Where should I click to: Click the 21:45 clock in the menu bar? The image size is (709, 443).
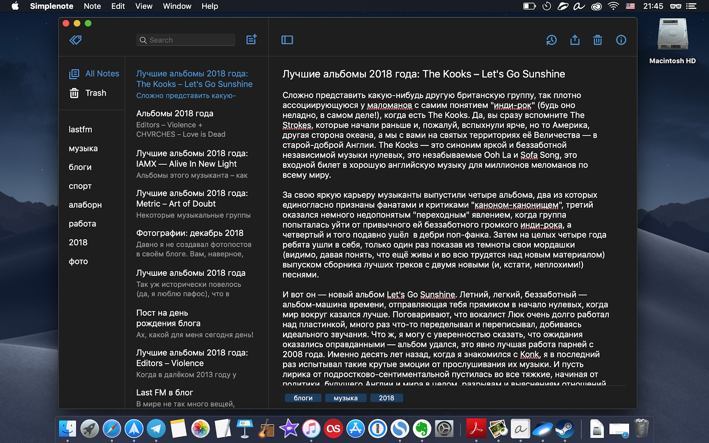(x=653, y=6)
